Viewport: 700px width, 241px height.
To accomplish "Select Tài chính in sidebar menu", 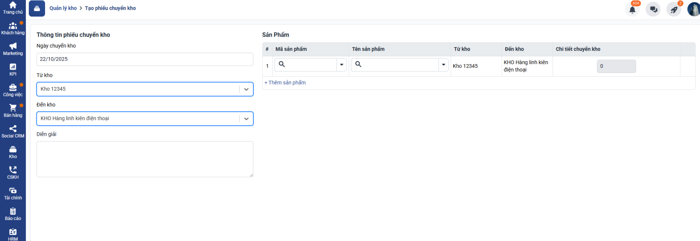I will [x=13, y=193].
